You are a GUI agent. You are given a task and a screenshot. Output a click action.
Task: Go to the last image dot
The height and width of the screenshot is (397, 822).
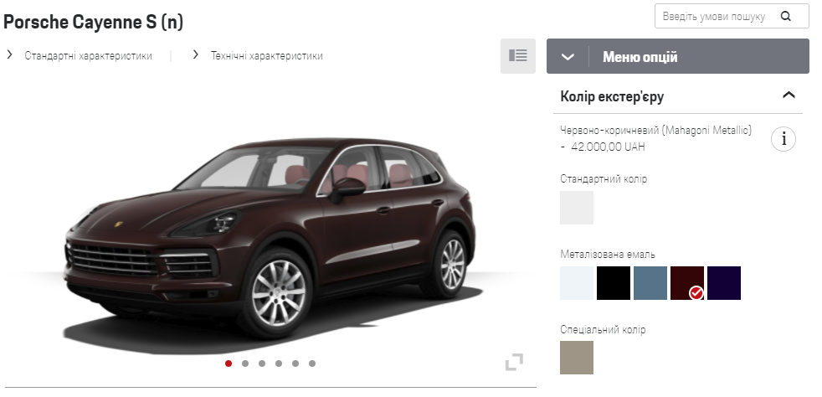point(312,363)
